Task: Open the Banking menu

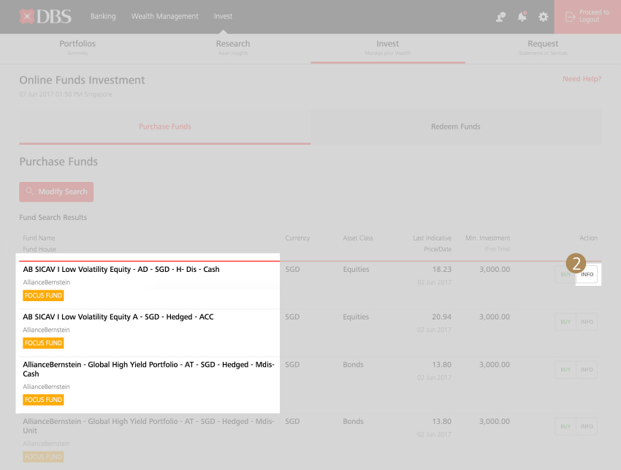Action: (x=103, y=16)
